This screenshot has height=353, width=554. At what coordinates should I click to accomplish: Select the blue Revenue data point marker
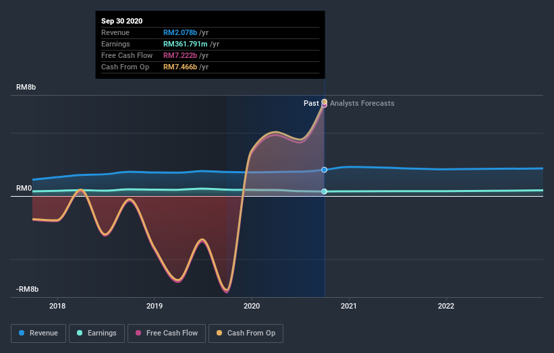(x=324, y=170)
